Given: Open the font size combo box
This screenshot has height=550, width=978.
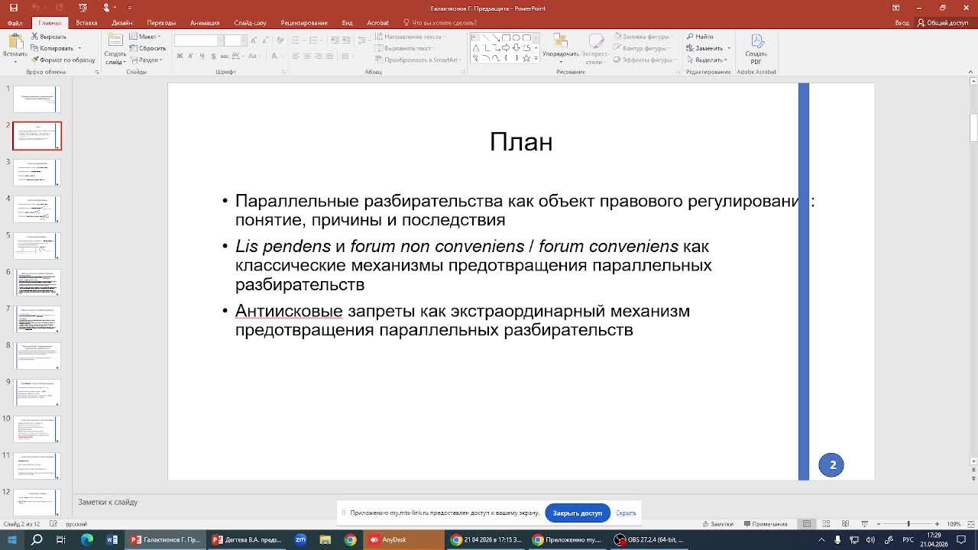Looking at the screenshot, I should point(235,40).
